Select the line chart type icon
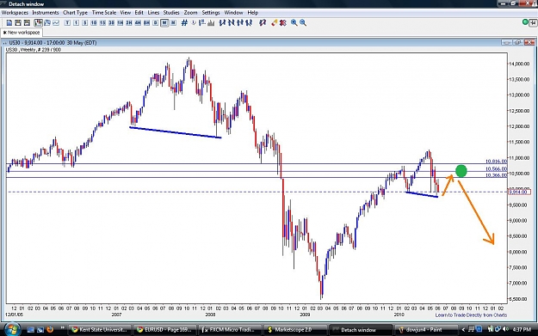This screenshot has height=336, width=538. (x=56, y=23)
